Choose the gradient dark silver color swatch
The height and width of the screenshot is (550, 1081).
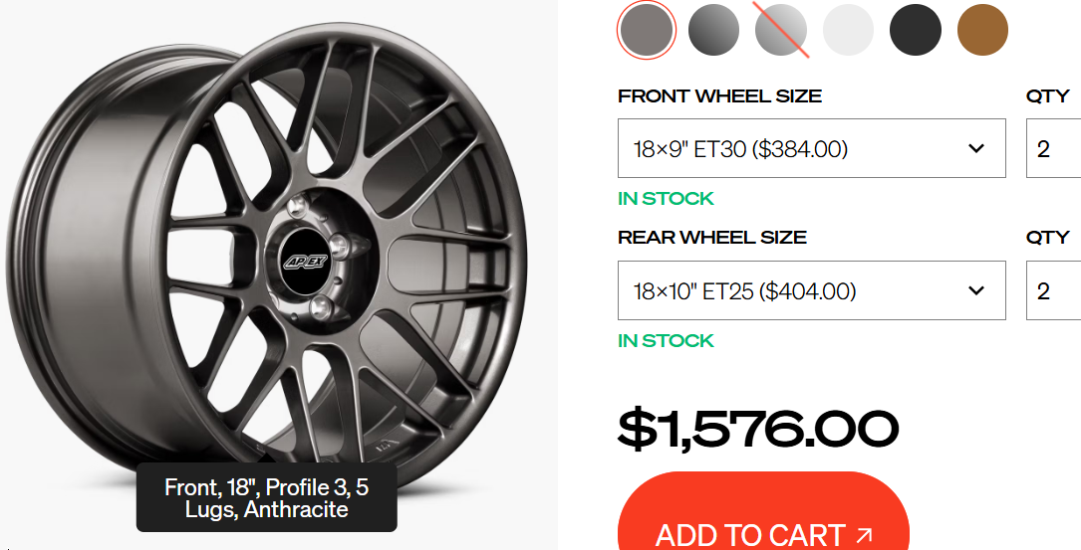tap(713, 30)
